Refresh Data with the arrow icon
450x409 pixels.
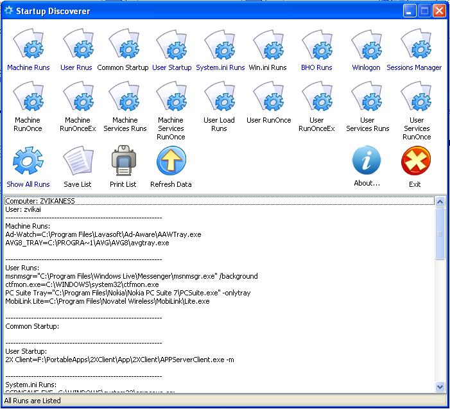[171, 161]
